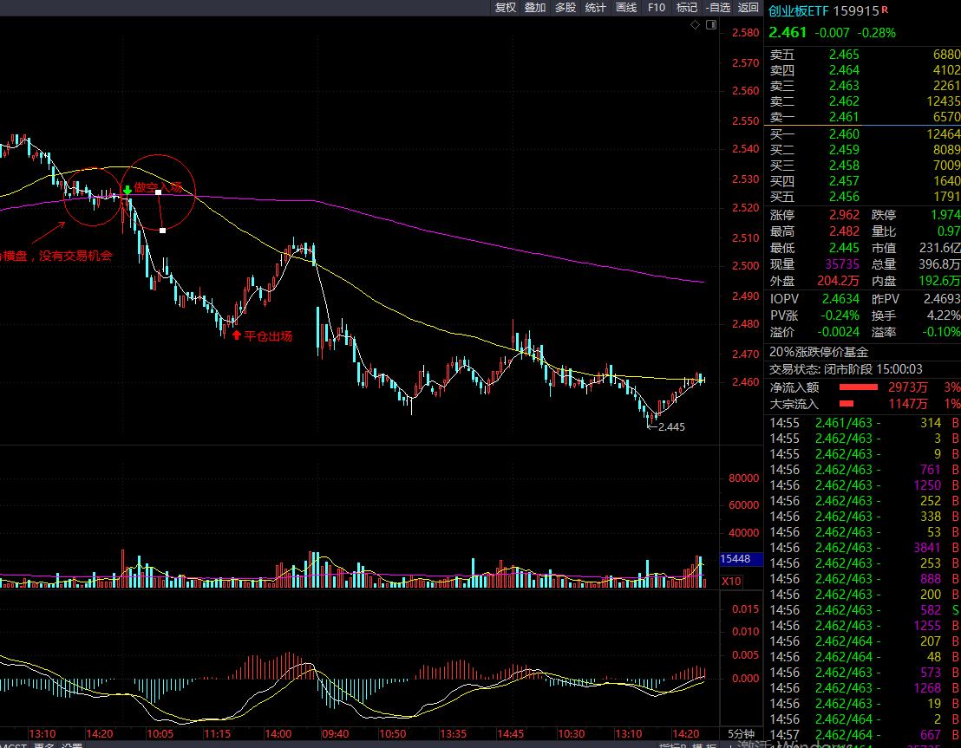Click the X10 volume scale label
Image resolution: width=961 pixels, height=748 pixels.
point(731,581)
